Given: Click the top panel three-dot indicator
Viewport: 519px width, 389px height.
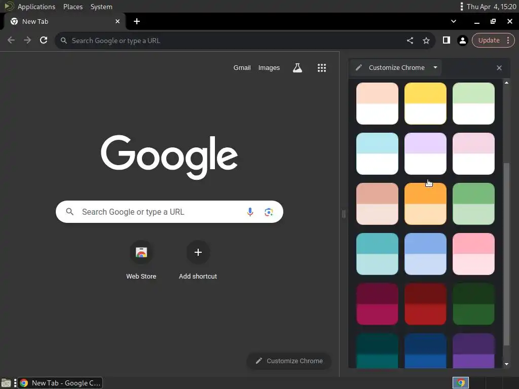Looking at the screenshot, I should coord(461,7).
